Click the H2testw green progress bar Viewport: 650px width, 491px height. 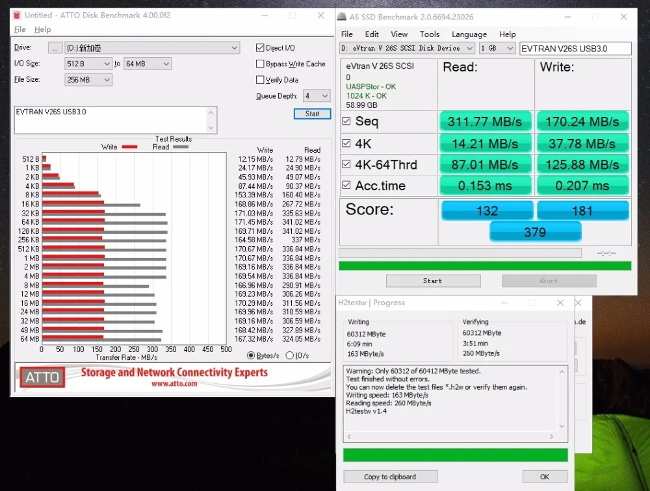(455, 455)
